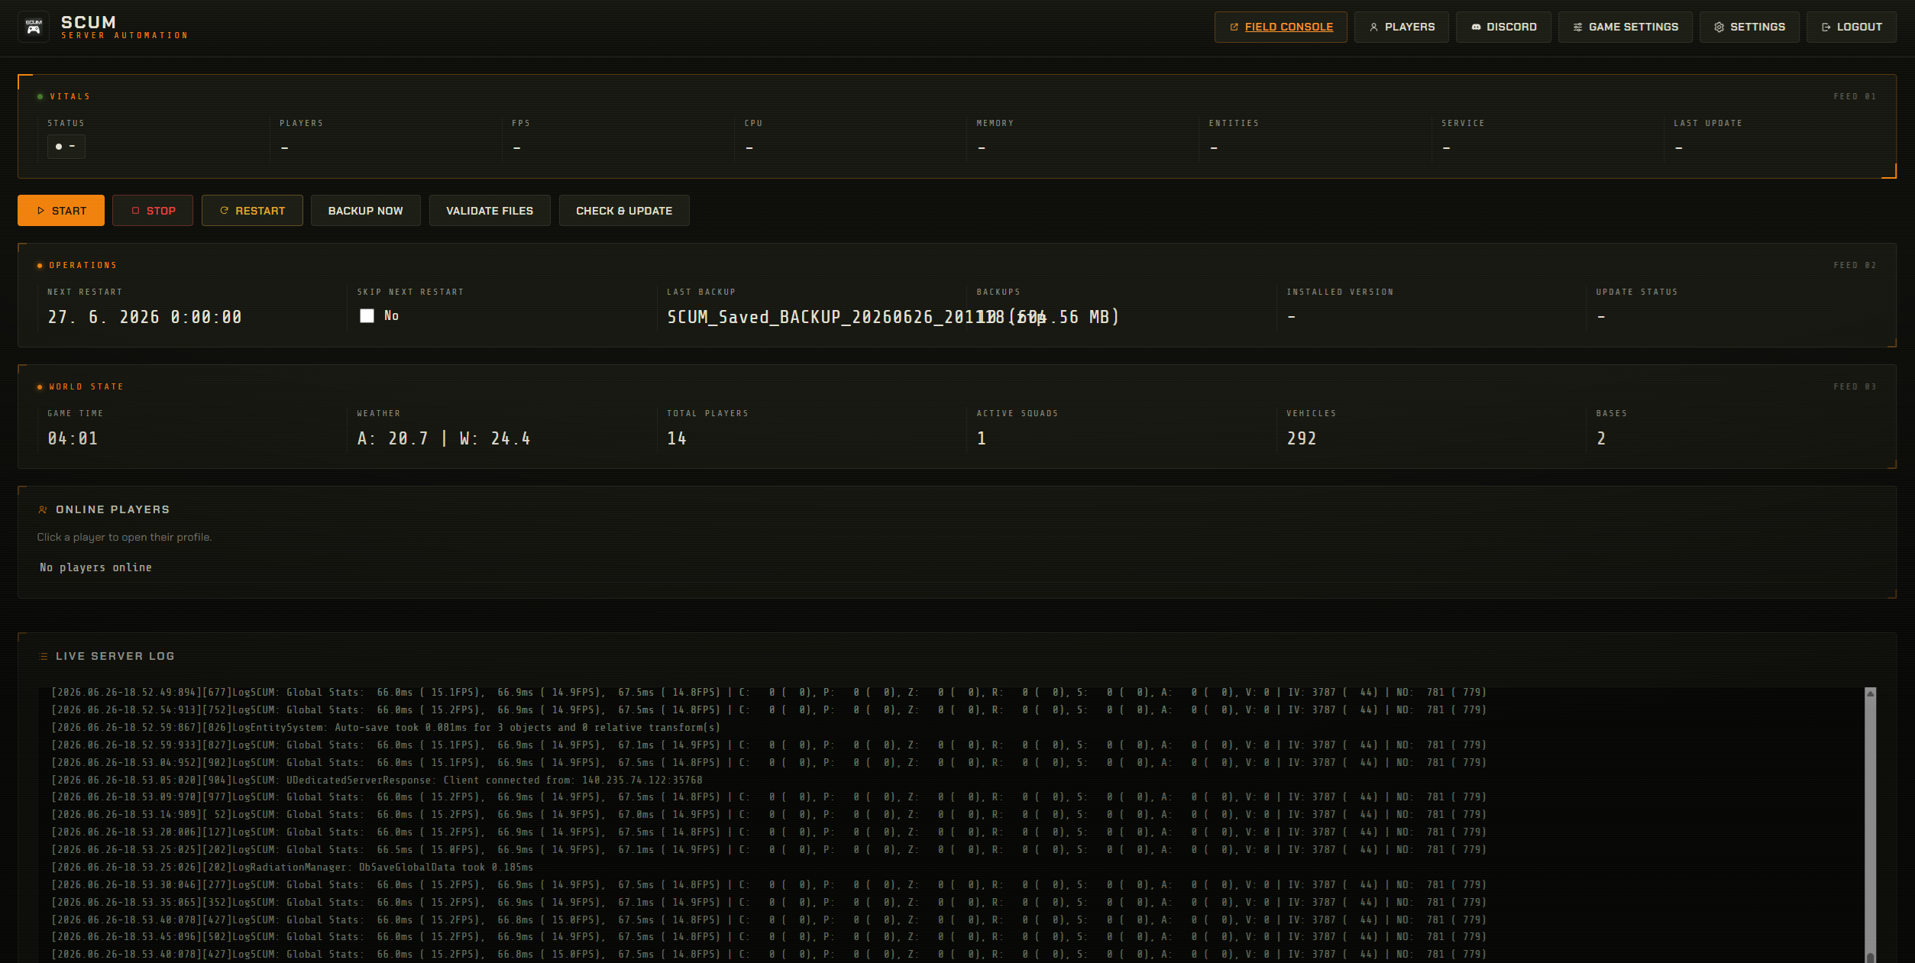Click the Update Status label
The image size is (1915, 963).
point(1637,292)
